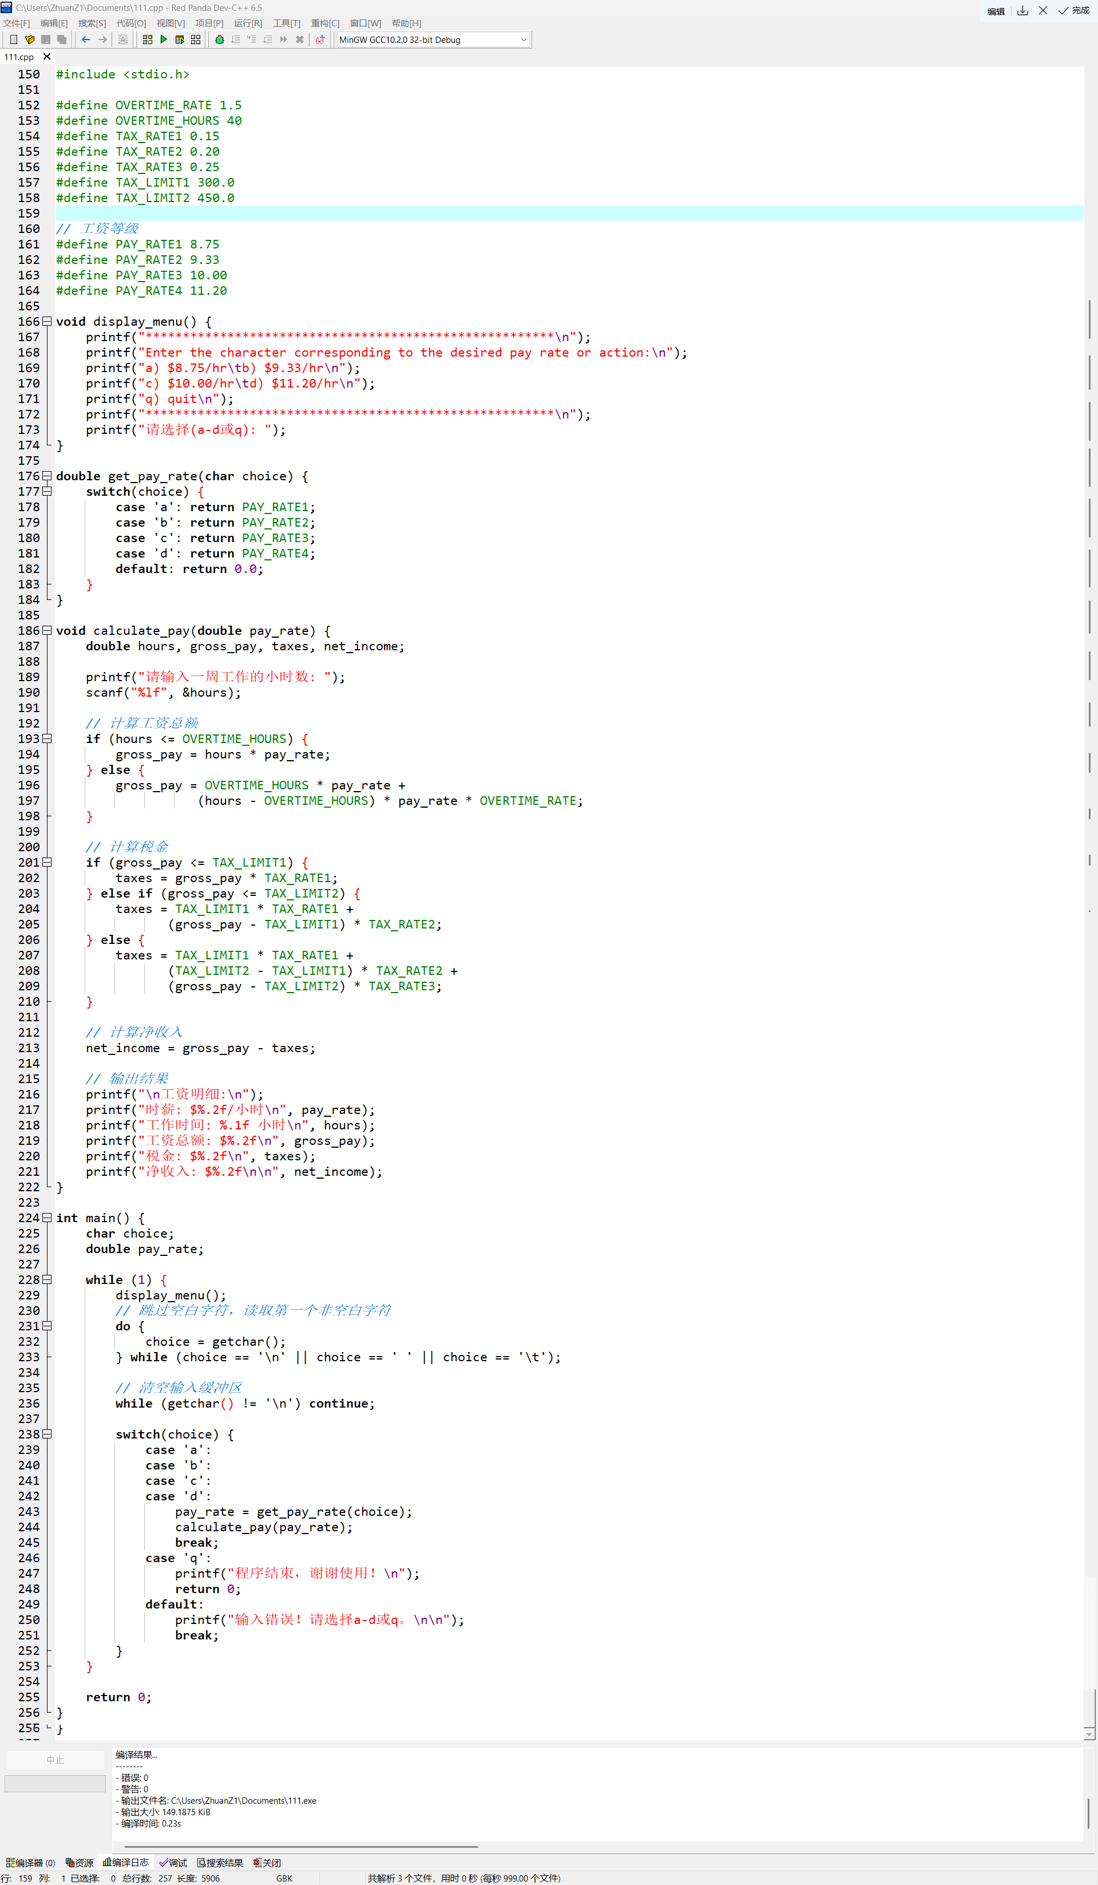
Task: Open the 编辑[E] menu
Action: [54, 23]
